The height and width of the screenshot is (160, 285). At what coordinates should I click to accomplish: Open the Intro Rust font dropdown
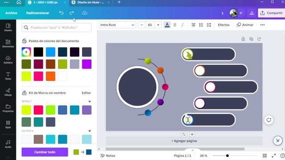(117, 25)
